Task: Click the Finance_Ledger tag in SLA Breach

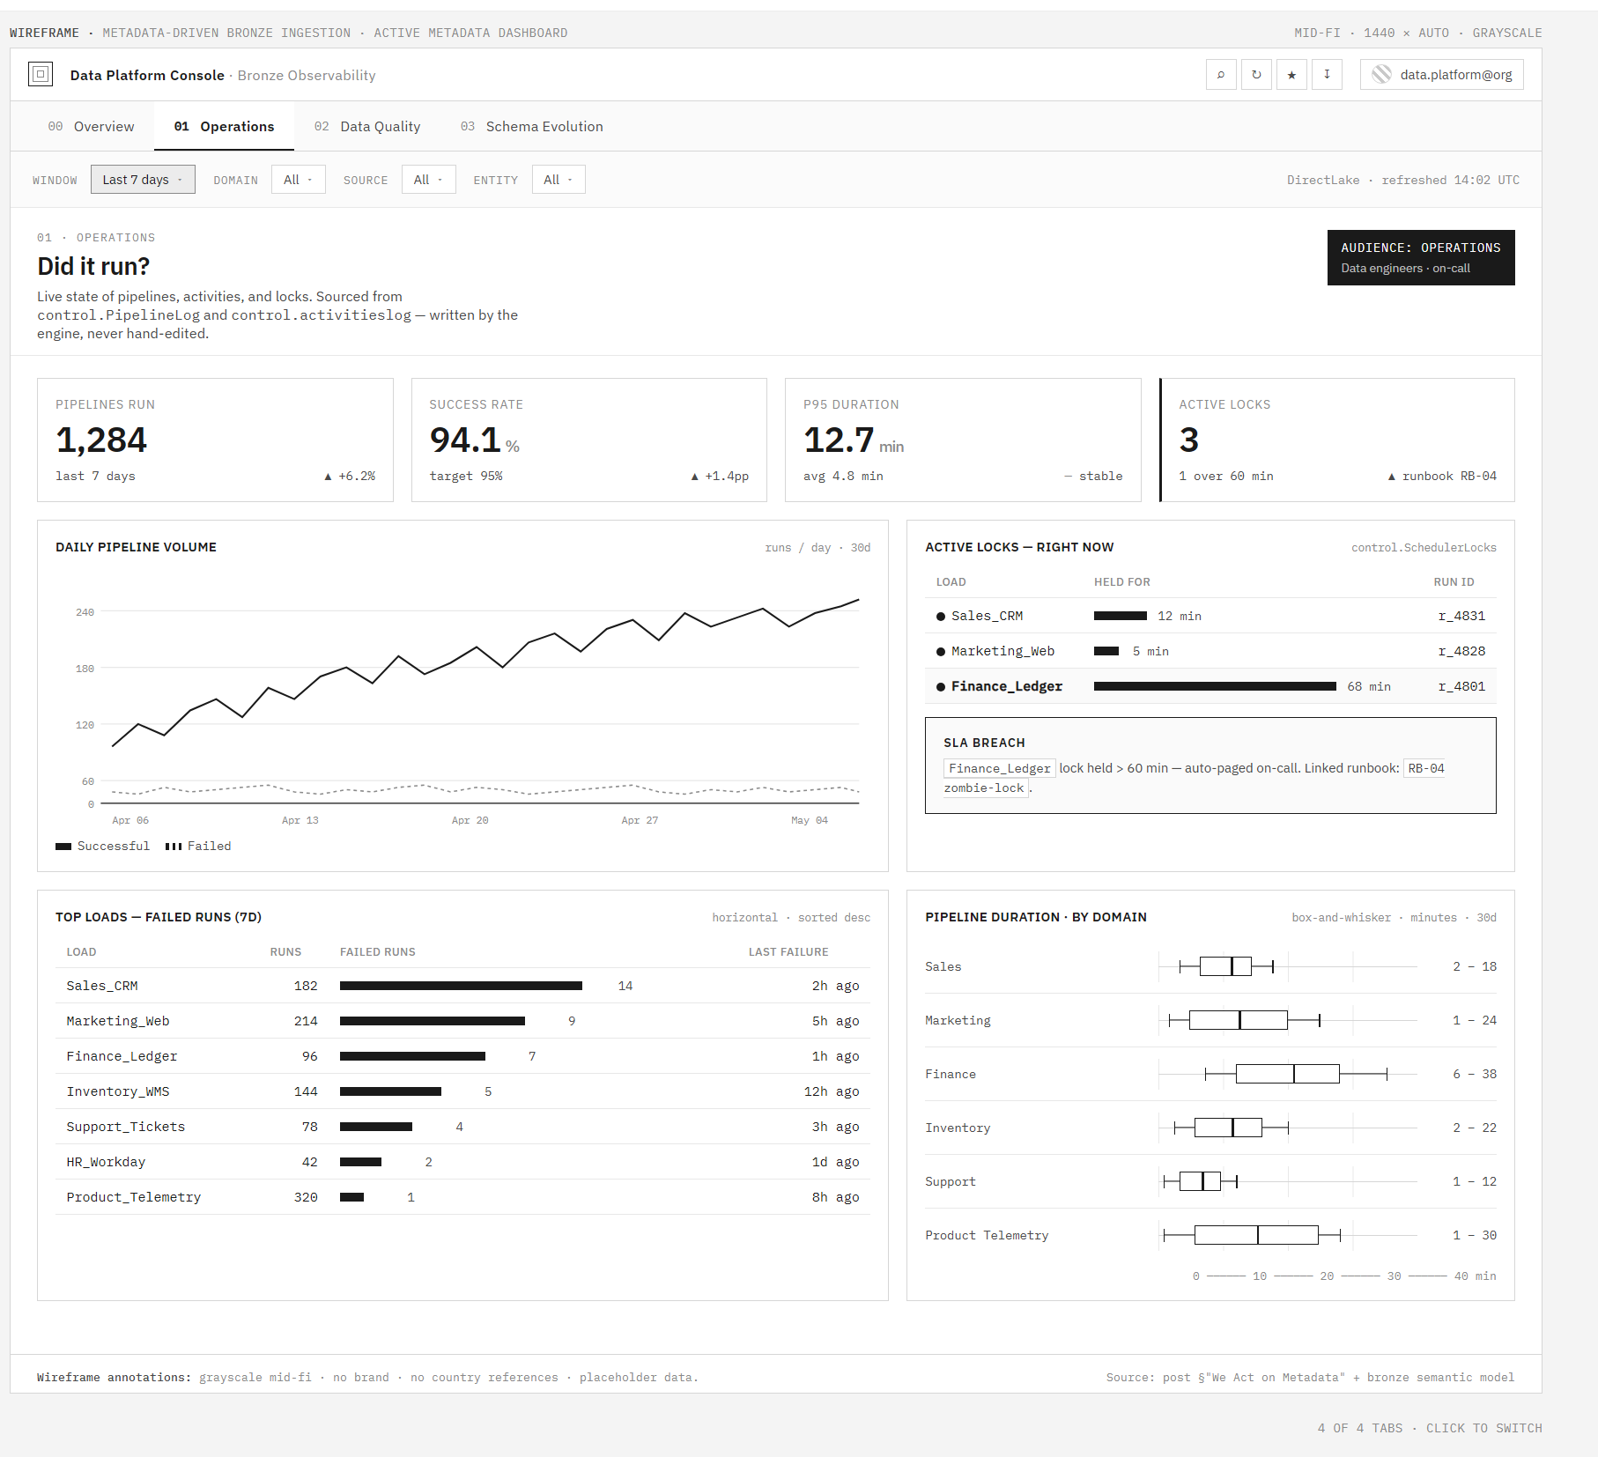Action: [x=999, y=768]
